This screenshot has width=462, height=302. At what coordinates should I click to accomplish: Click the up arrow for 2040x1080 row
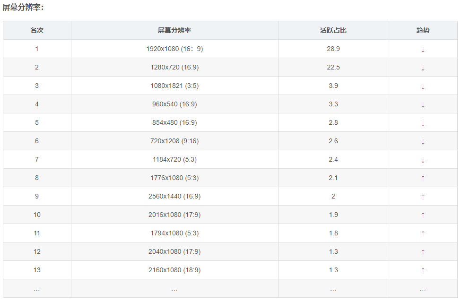coord(423,252)
